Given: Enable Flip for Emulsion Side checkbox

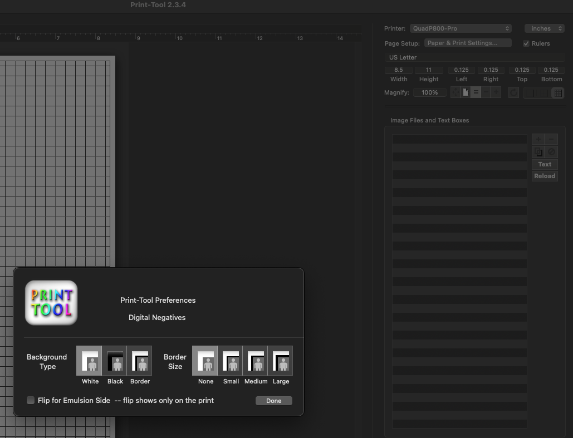Looking at the screenshot, I should point(31,400).
